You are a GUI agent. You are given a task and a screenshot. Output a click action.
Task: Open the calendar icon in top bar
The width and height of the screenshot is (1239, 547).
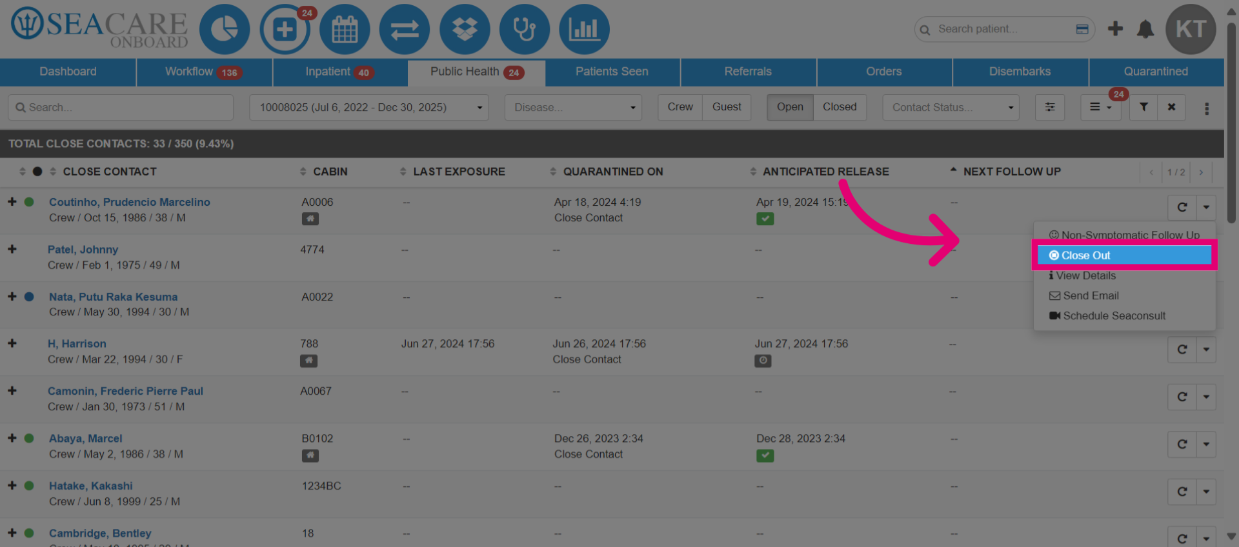click(x=345, y=29)
